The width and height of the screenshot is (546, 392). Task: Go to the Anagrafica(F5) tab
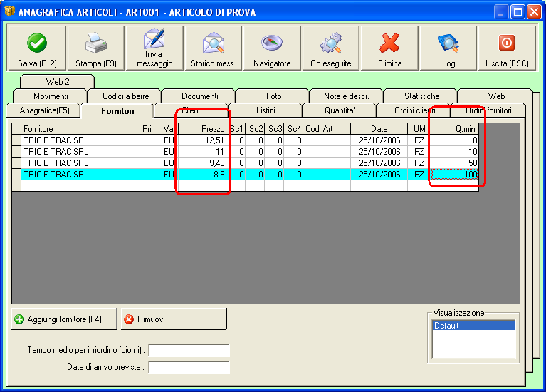(x=44, y=110)
